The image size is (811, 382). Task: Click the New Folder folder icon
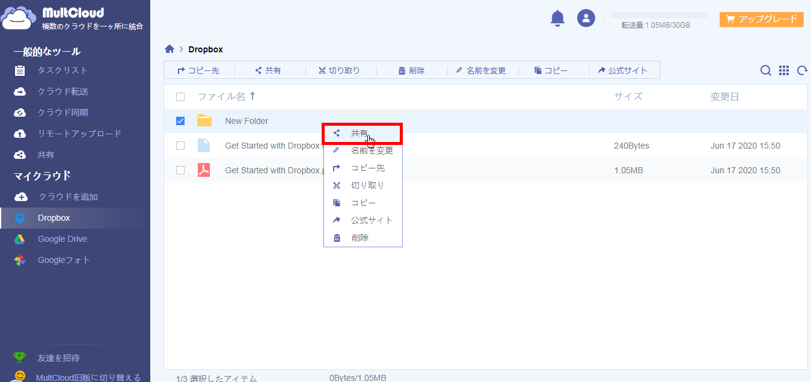(x=204, y=120)
